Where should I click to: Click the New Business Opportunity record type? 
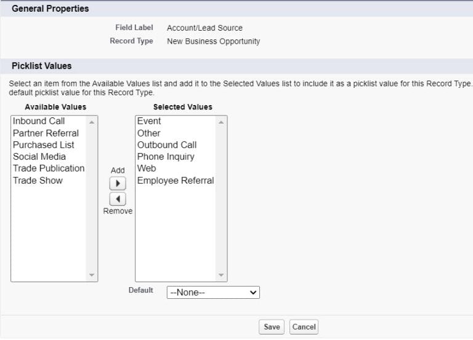pos(214,41)
